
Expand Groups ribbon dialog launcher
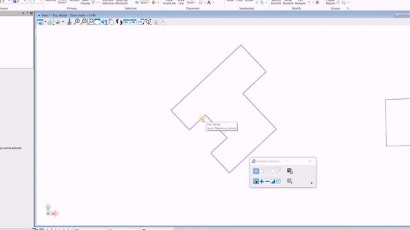[x=348, y=8]
